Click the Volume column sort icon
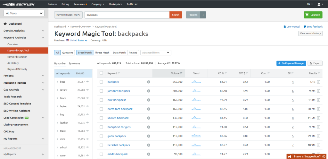328x159 pixels. [182, 73]
